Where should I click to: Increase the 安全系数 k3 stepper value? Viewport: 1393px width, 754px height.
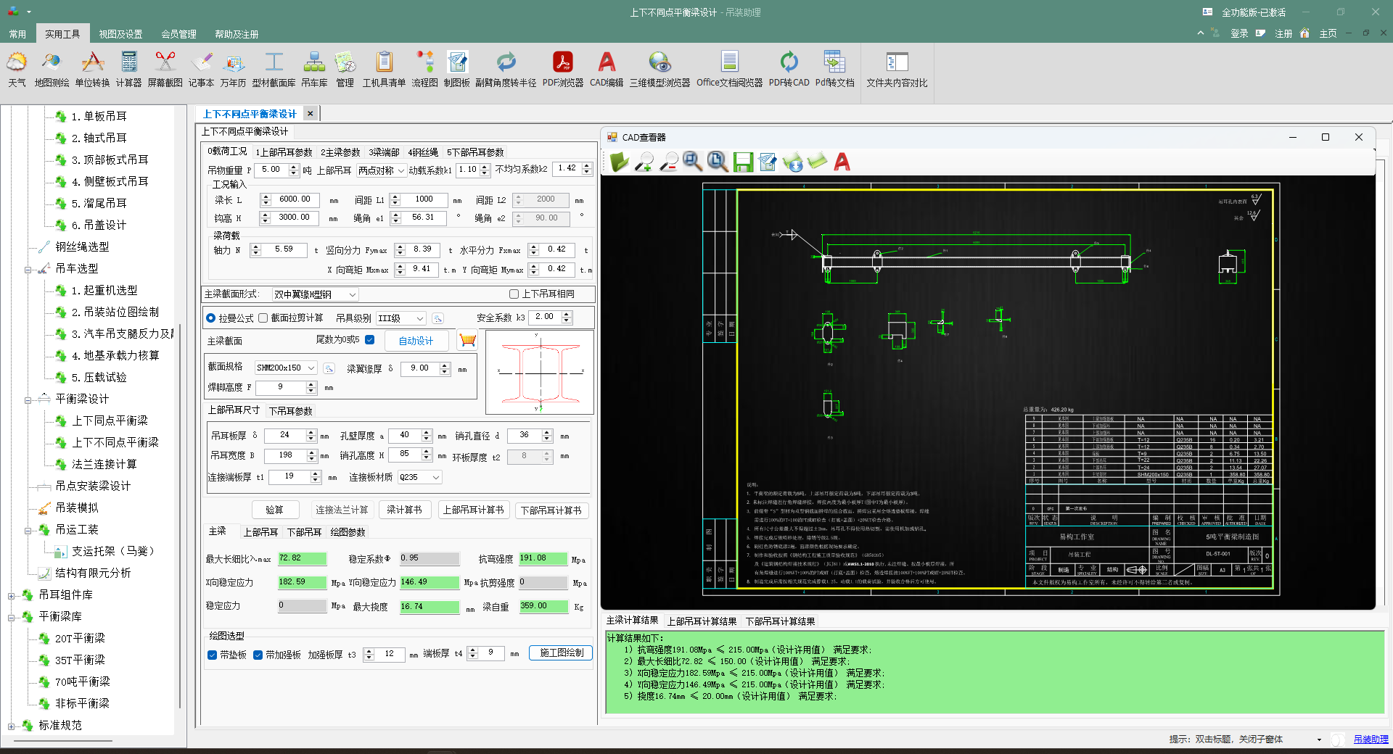coord(567,314)
